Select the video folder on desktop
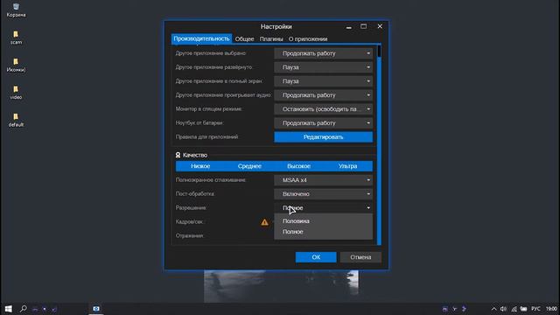The image size is (560, 315). pos(16,93)
